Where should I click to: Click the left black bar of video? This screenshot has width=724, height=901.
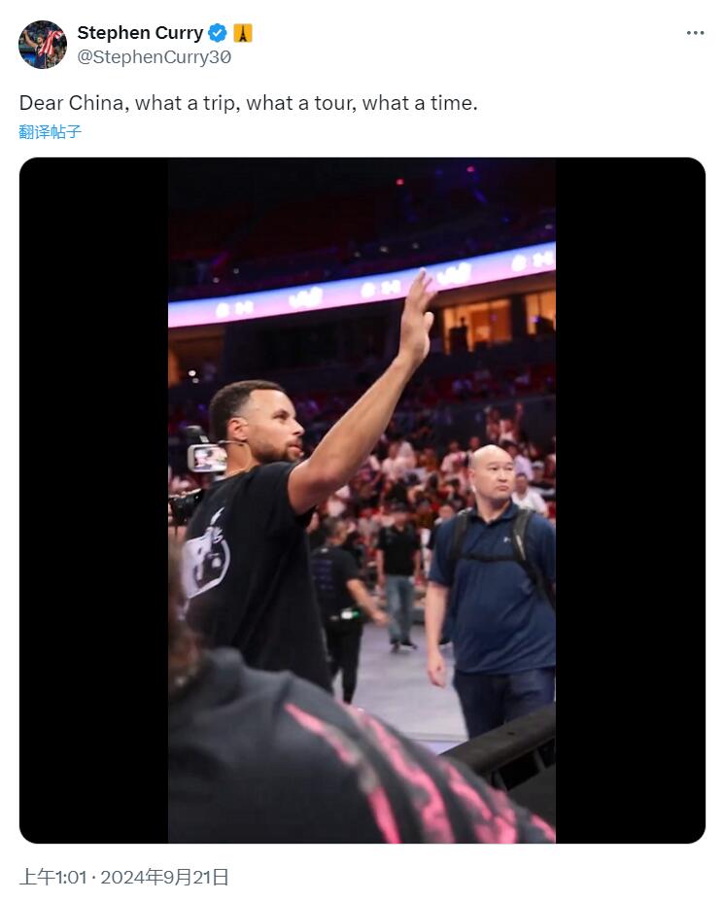[93, 501]
